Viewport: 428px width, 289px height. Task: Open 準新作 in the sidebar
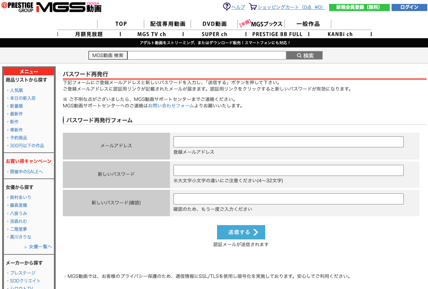pos(16,130)
